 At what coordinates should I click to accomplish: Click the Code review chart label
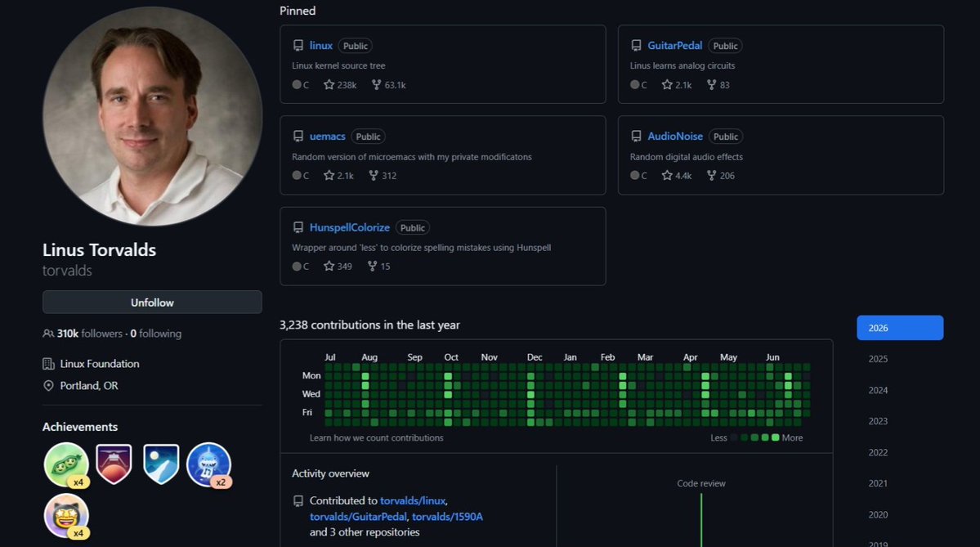(x=701, y=484)
